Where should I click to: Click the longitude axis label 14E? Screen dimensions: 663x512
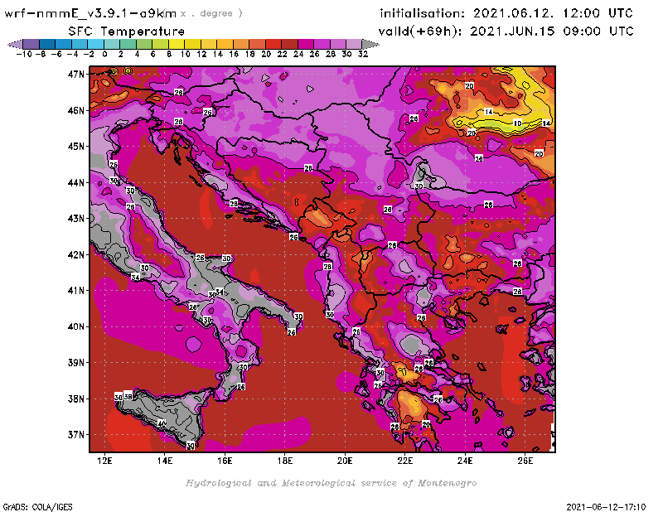[164, 461]
